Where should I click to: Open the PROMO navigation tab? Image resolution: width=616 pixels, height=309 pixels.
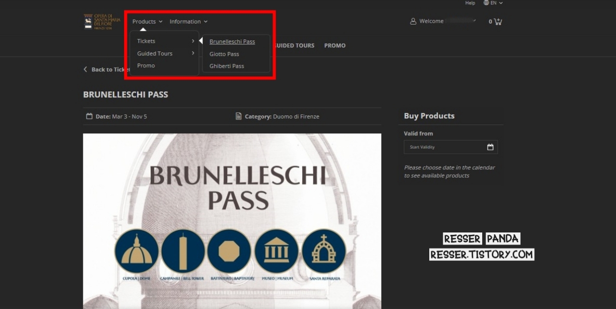tap(335, 46)
